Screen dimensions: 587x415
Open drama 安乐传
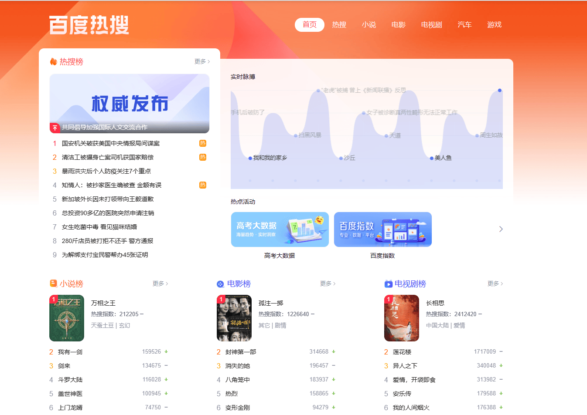(x=402, y=394)
